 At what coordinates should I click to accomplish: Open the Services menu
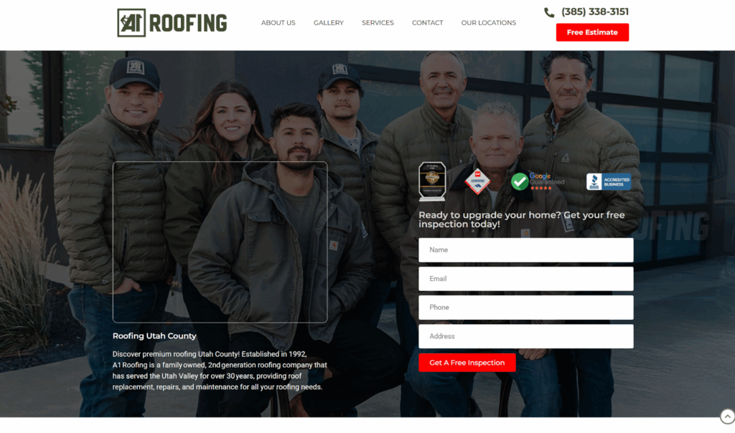pyautogui.click(x=378, y=22)
